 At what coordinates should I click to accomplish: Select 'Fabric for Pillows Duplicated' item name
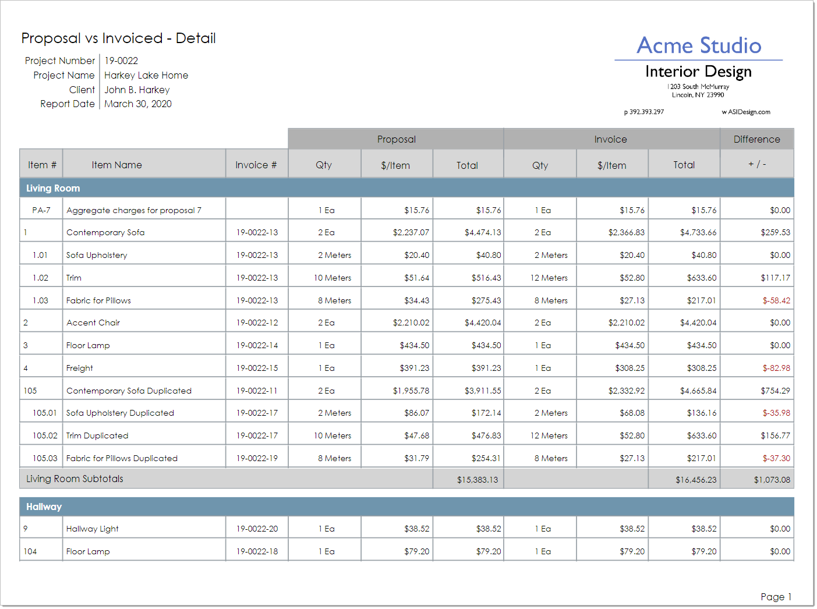point(122,458)
